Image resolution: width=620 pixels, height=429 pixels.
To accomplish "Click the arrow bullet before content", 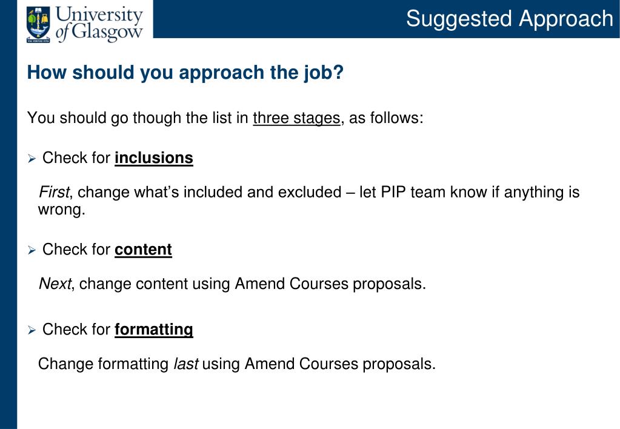I will click(x=32, y=250).
